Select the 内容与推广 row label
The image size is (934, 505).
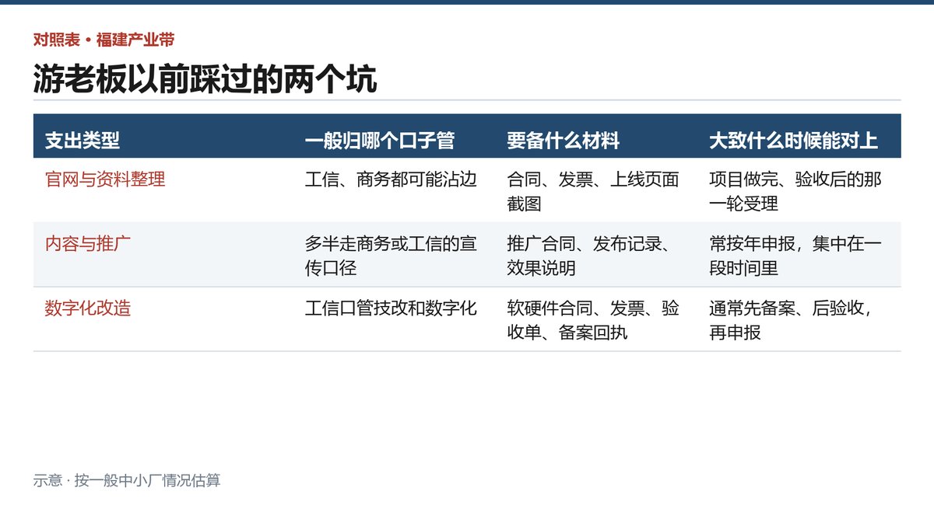point(88,244)
